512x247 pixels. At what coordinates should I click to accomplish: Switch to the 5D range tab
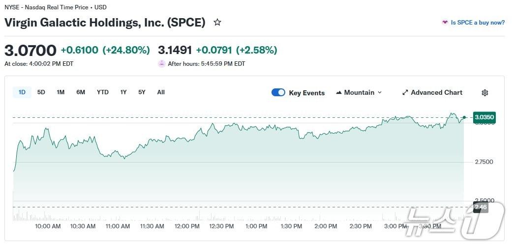[41, 92]
